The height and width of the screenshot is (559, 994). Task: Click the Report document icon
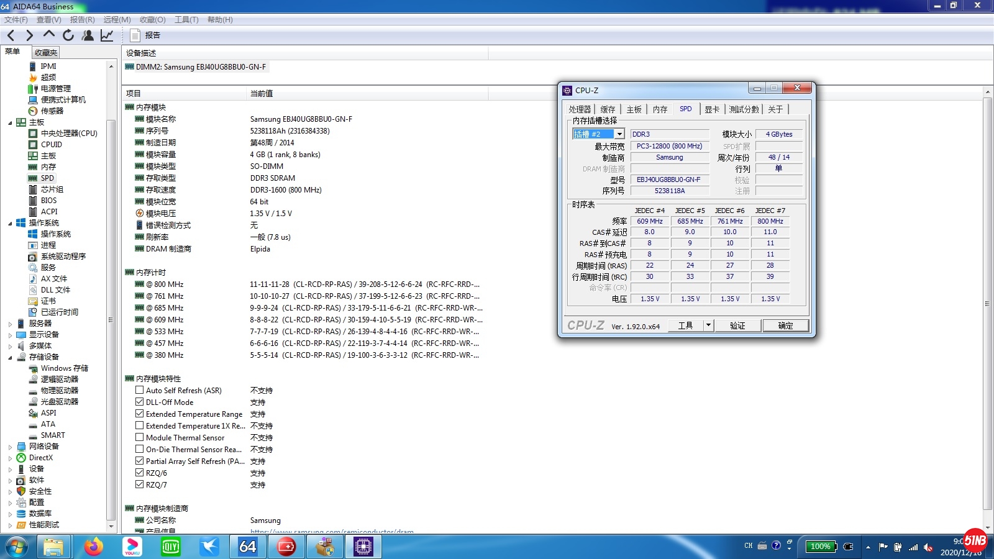135,35
